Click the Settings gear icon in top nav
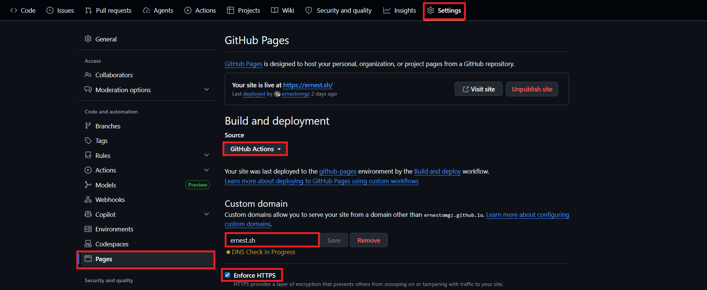707x290 pixels. (x=431, y=10)
